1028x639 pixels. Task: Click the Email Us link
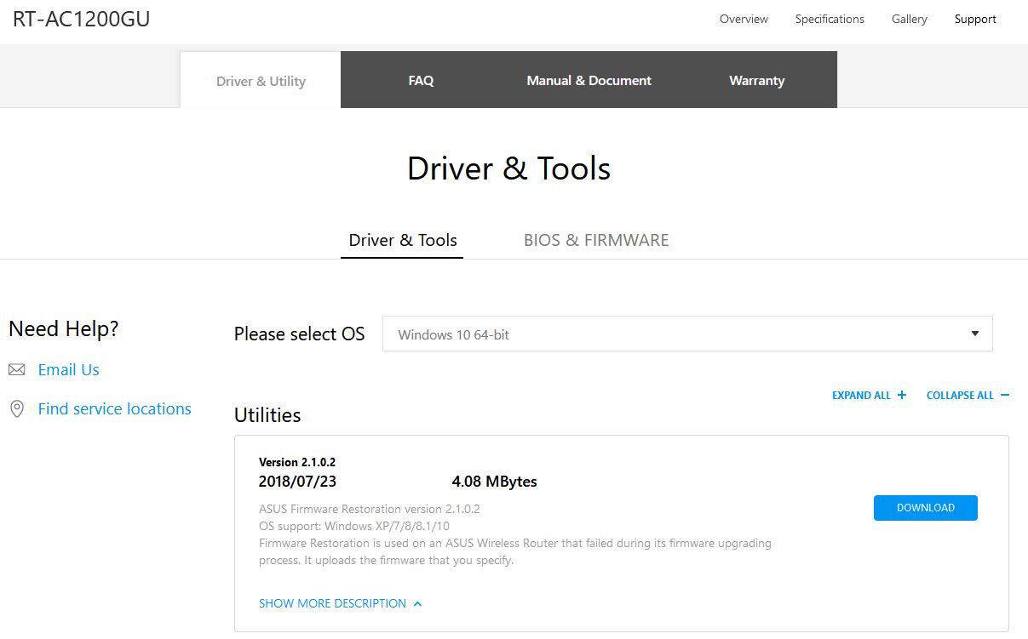69,370
